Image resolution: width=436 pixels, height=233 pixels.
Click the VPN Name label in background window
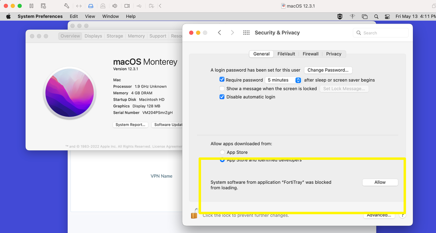click(161, 176)
